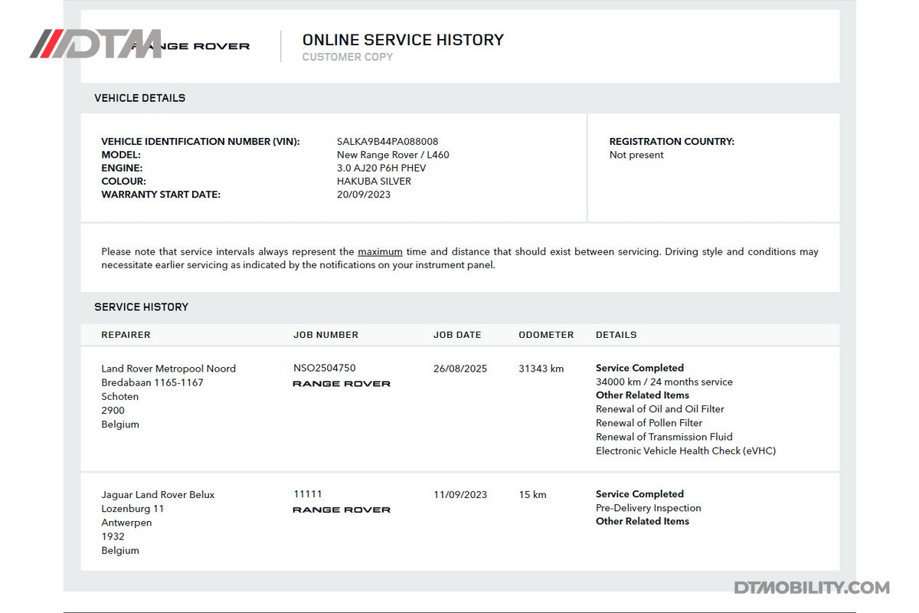Click the Job Date column header

(457, 335)
